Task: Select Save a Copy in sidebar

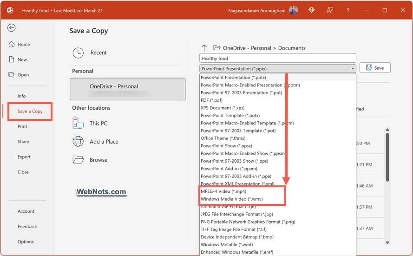Action: pyautogui.click(x=30, y=112)
